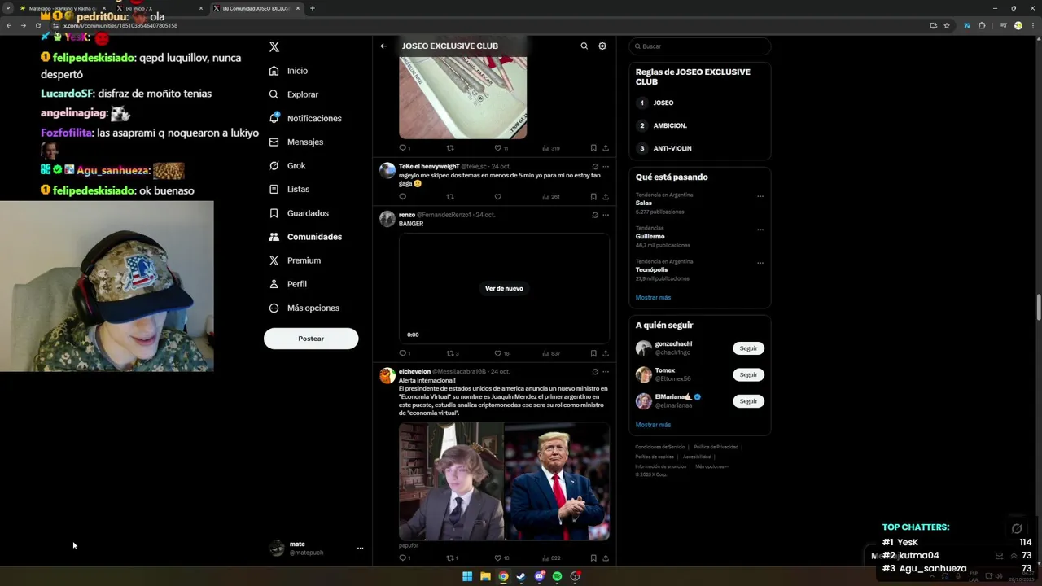Open File Explorer from taskbar
This screenshot has height=586, width=1042.
pyautogui.click(x=485, y=576)
